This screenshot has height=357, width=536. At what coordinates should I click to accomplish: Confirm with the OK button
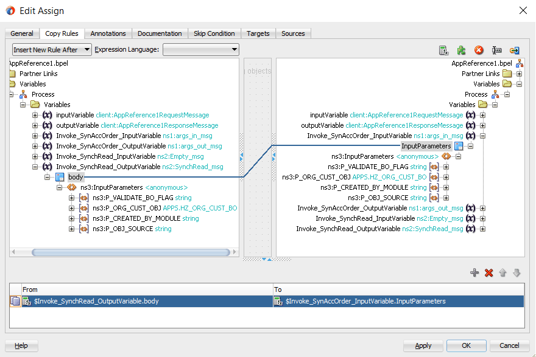click(x=467, y=345)
